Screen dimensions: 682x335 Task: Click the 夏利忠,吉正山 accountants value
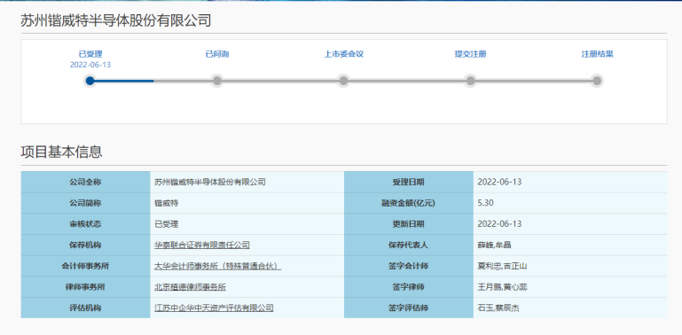pyautogui.click(x=502, y=266)
